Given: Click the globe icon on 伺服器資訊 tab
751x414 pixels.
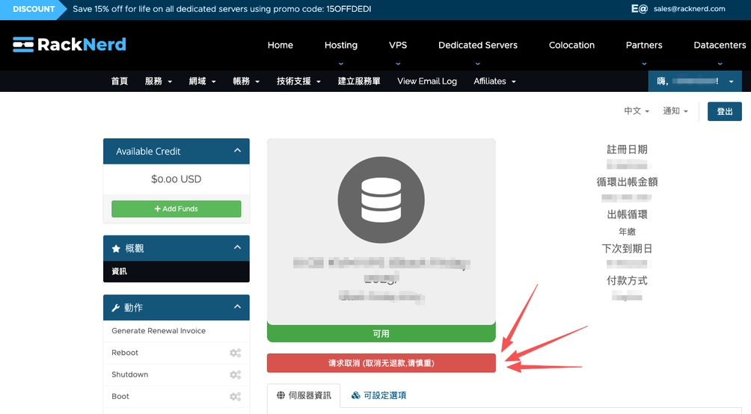Looking at the screenshot, I should [x=281, y=395].
